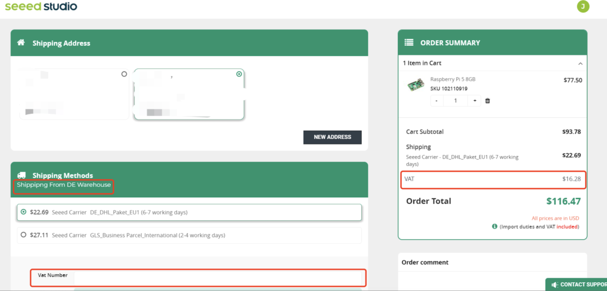Decrease item quantity with minus button

pos(436,101)
